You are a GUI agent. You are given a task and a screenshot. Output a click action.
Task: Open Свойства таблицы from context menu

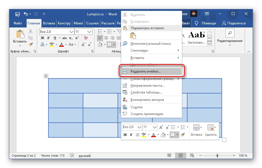[x=151, y=92]
